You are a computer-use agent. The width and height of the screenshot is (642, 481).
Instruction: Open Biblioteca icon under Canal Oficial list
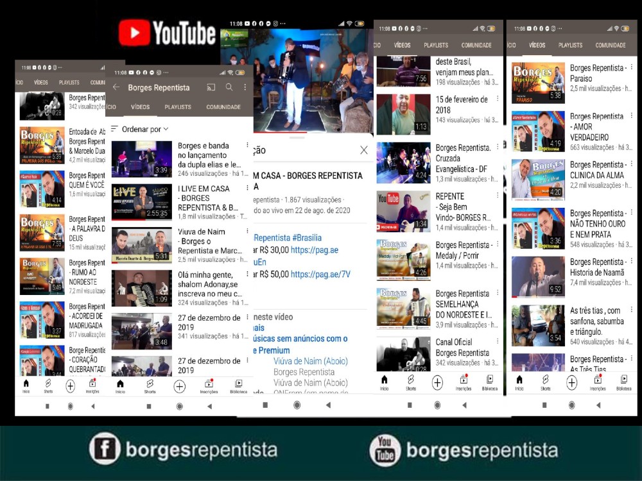490,382
